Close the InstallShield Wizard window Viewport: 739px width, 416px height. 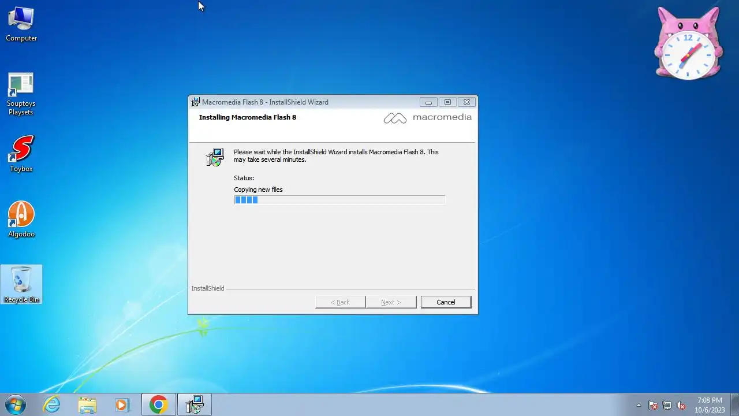(466, 102)
